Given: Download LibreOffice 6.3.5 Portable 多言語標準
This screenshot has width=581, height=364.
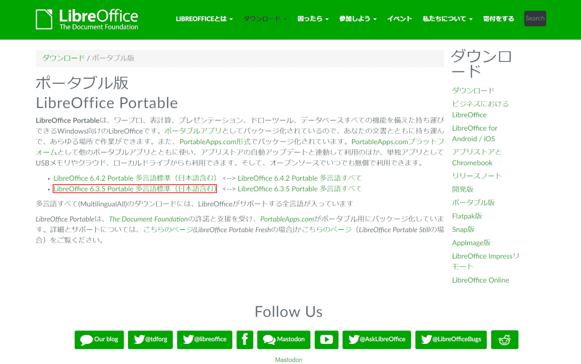Looking at the screenshot, I should pyautogui.click(x=135, y=188).
